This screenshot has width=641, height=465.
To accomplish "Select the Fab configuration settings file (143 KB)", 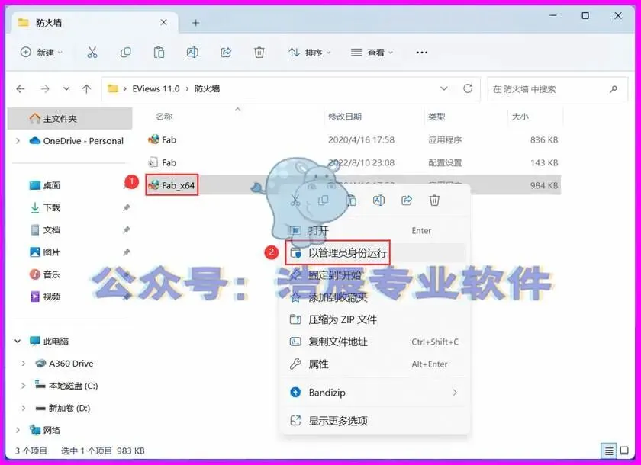I will pos(163,162).
